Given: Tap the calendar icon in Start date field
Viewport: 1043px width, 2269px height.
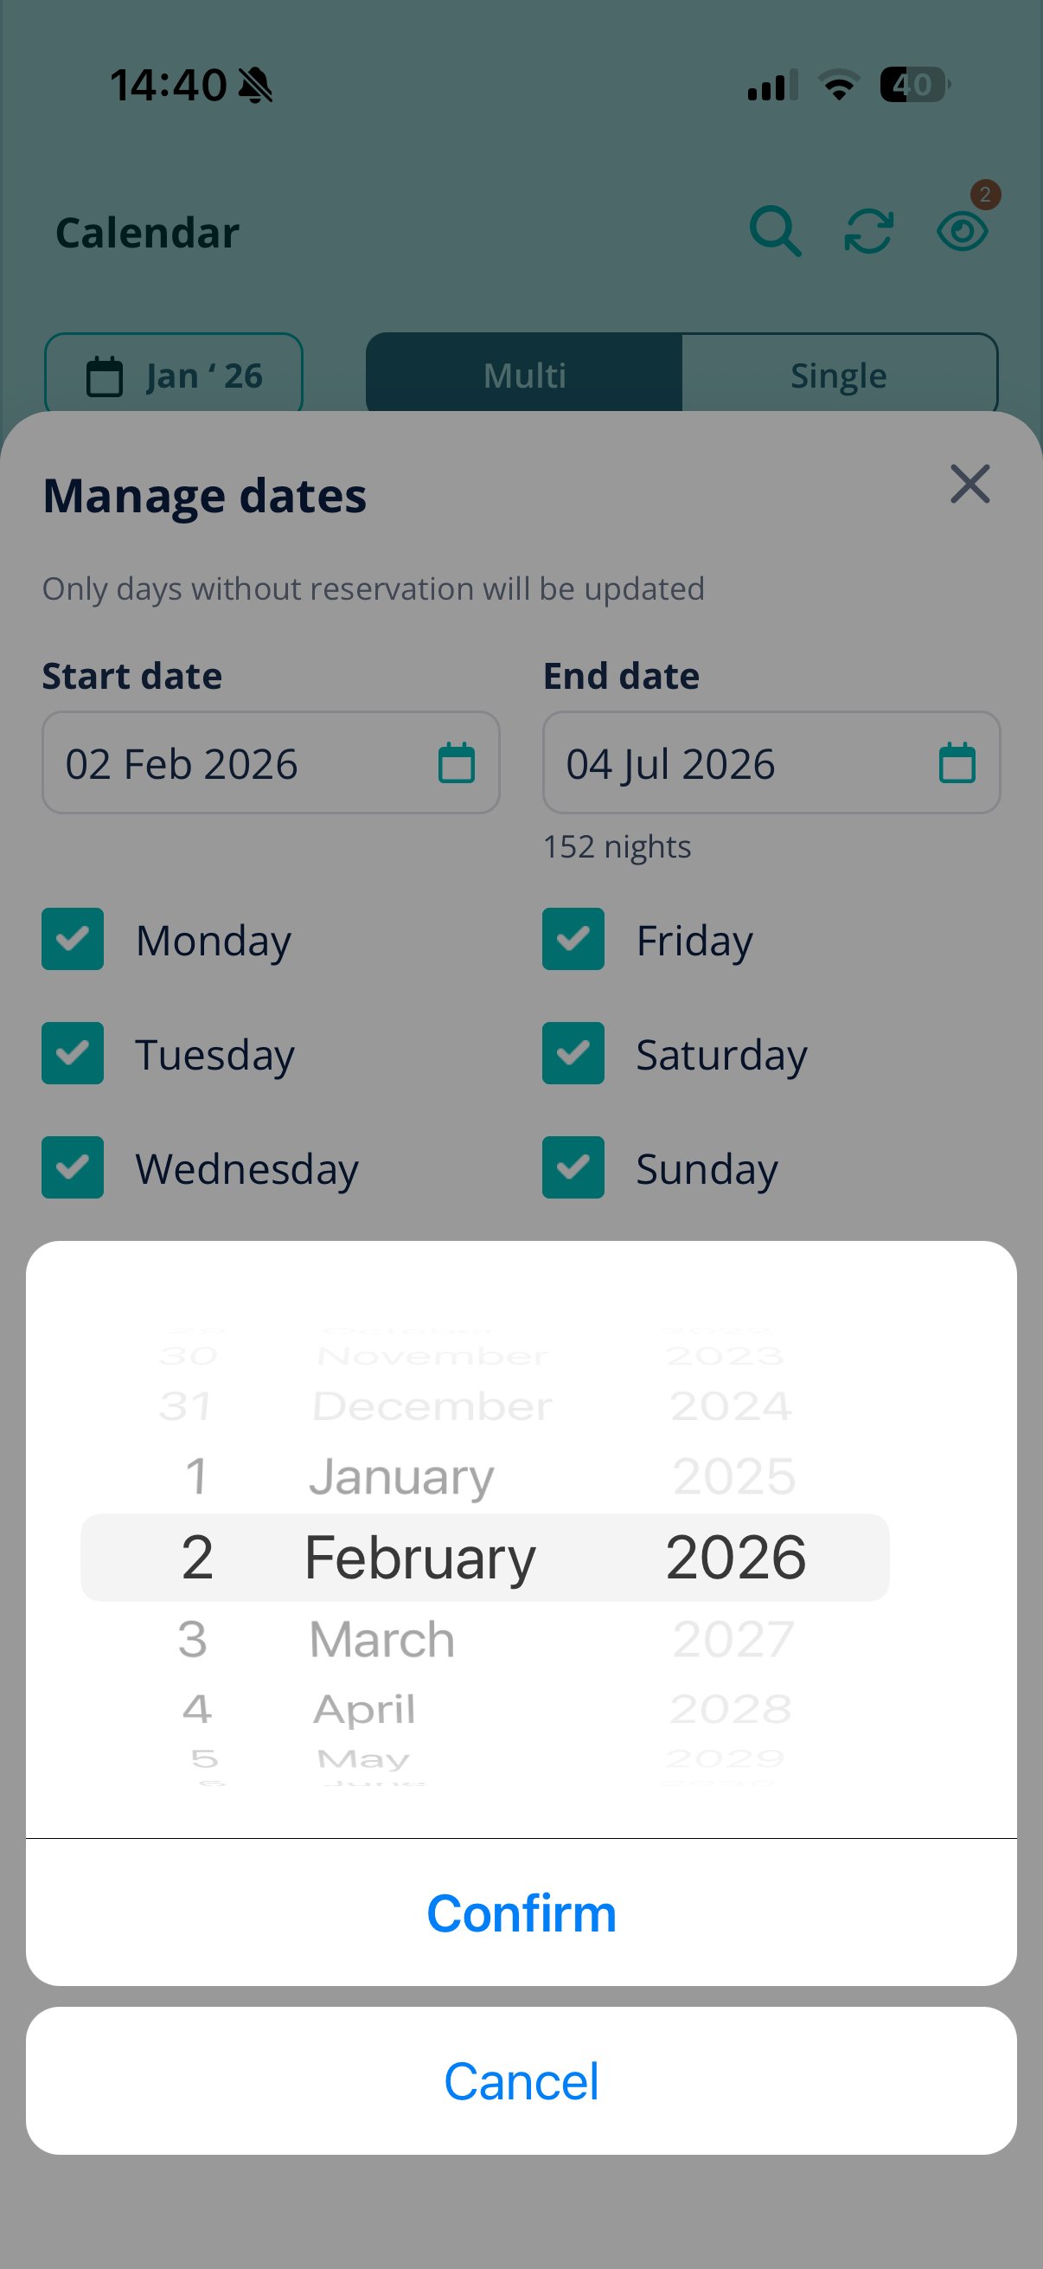Looking at the screenshot, I should 456,762.
